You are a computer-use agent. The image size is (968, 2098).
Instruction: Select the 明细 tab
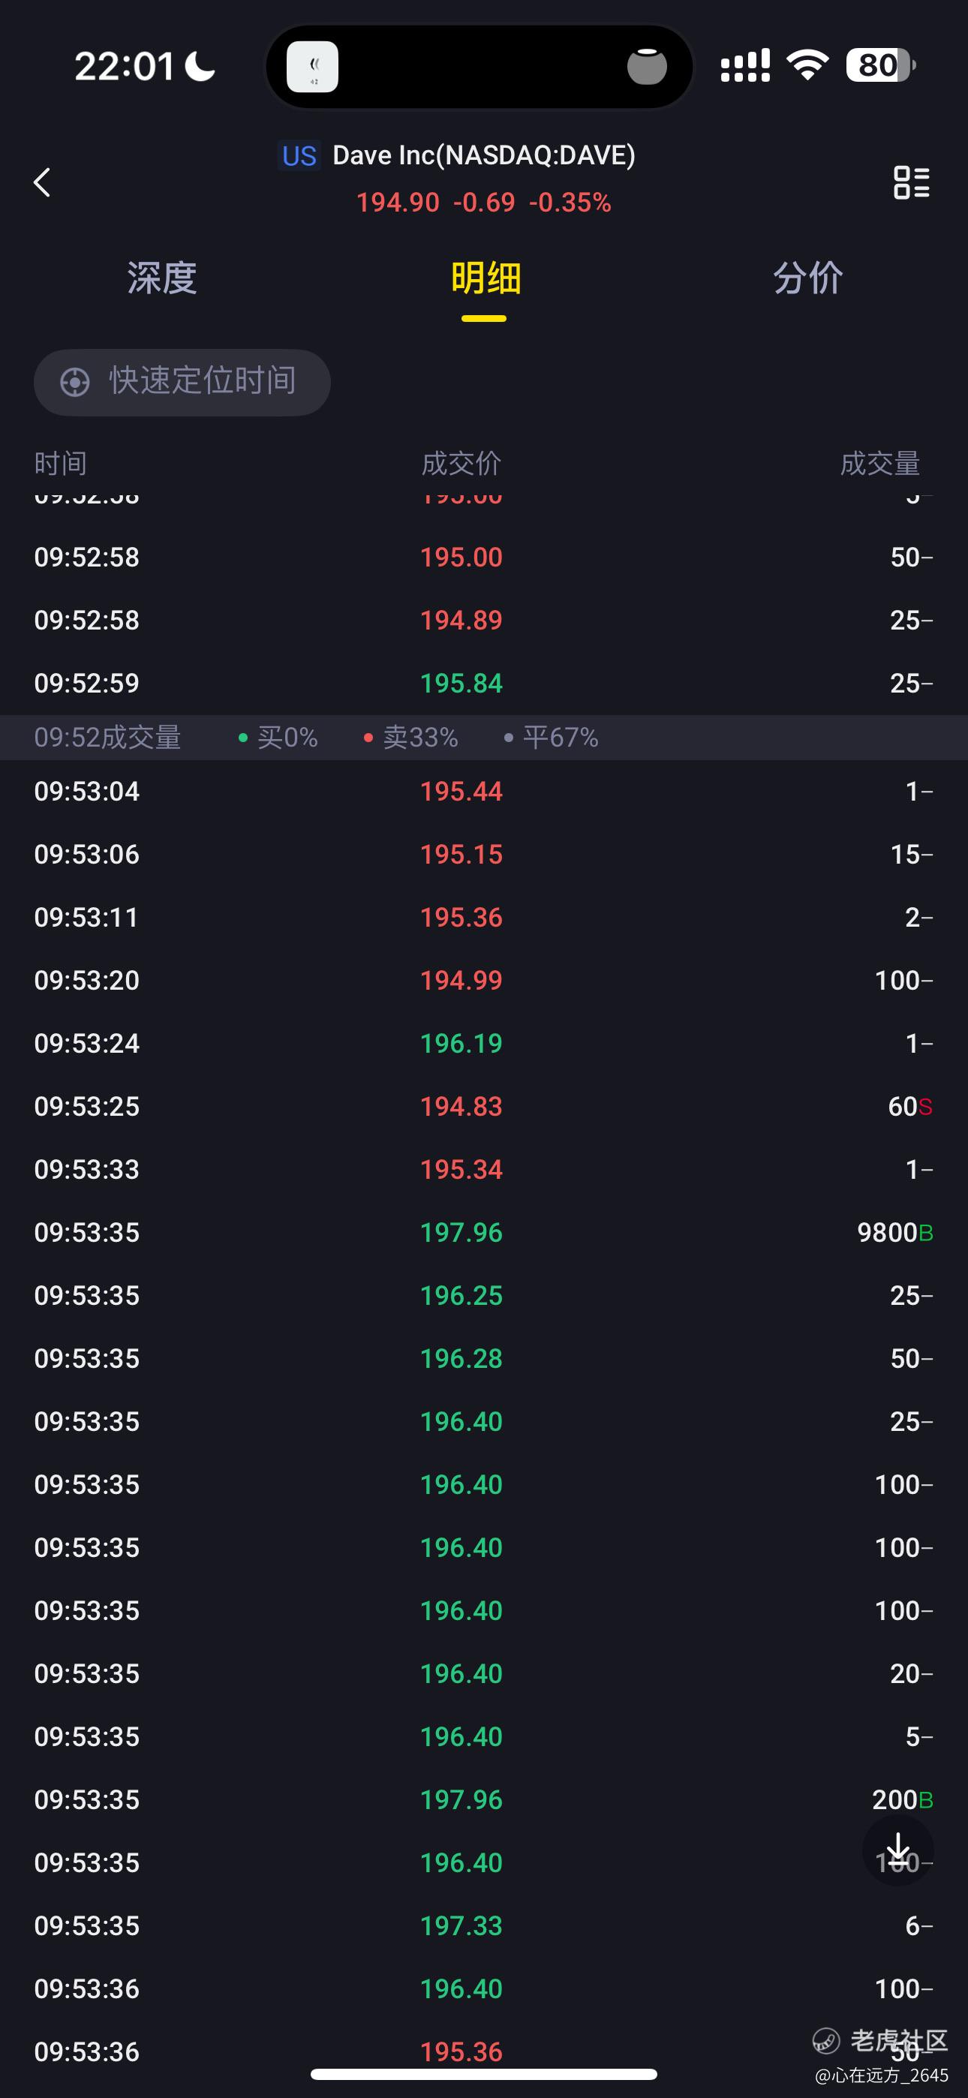485,278
